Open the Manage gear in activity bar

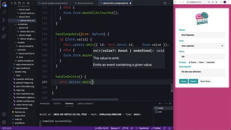click(x=4, y=122)
